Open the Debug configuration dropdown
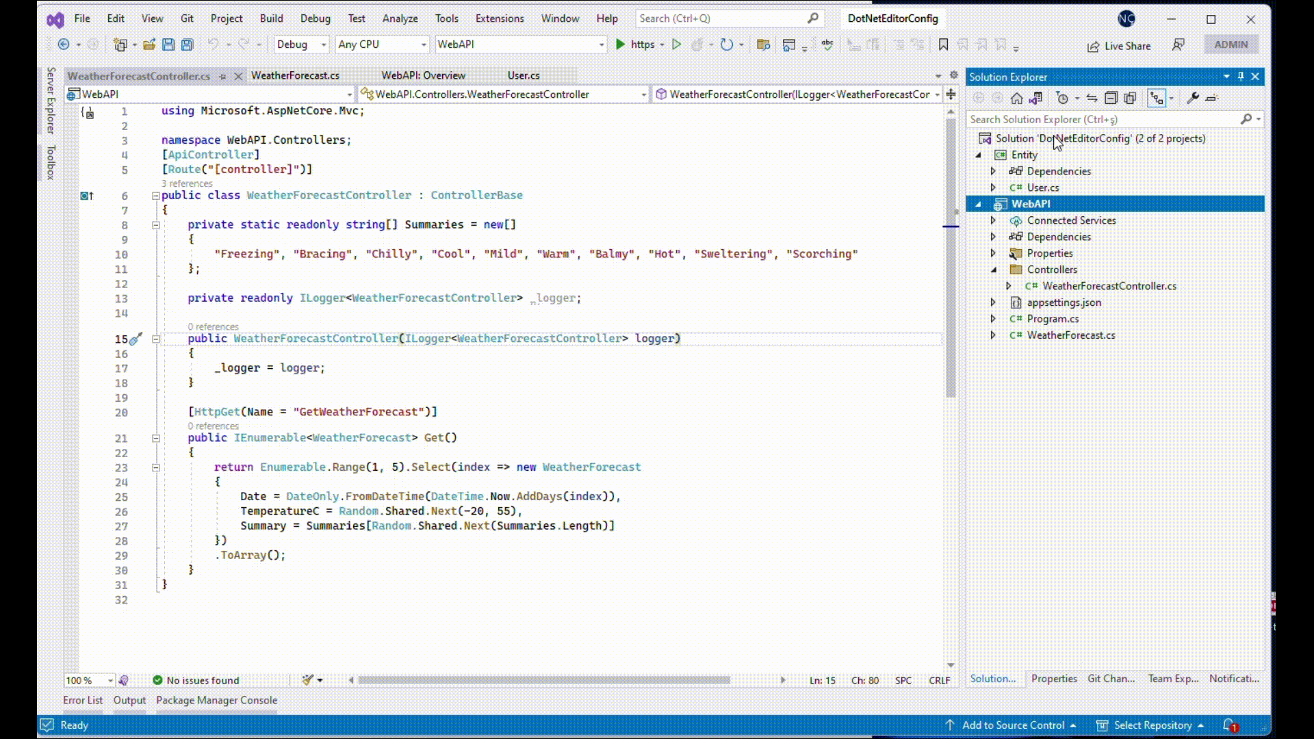This screenshot has height=739, width=1314. coord(301,44)
